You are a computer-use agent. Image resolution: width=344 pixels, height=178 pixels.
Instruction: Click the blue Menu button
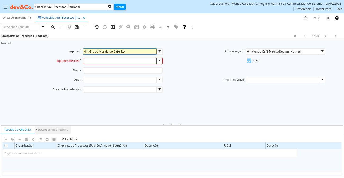tap(120, 7)
